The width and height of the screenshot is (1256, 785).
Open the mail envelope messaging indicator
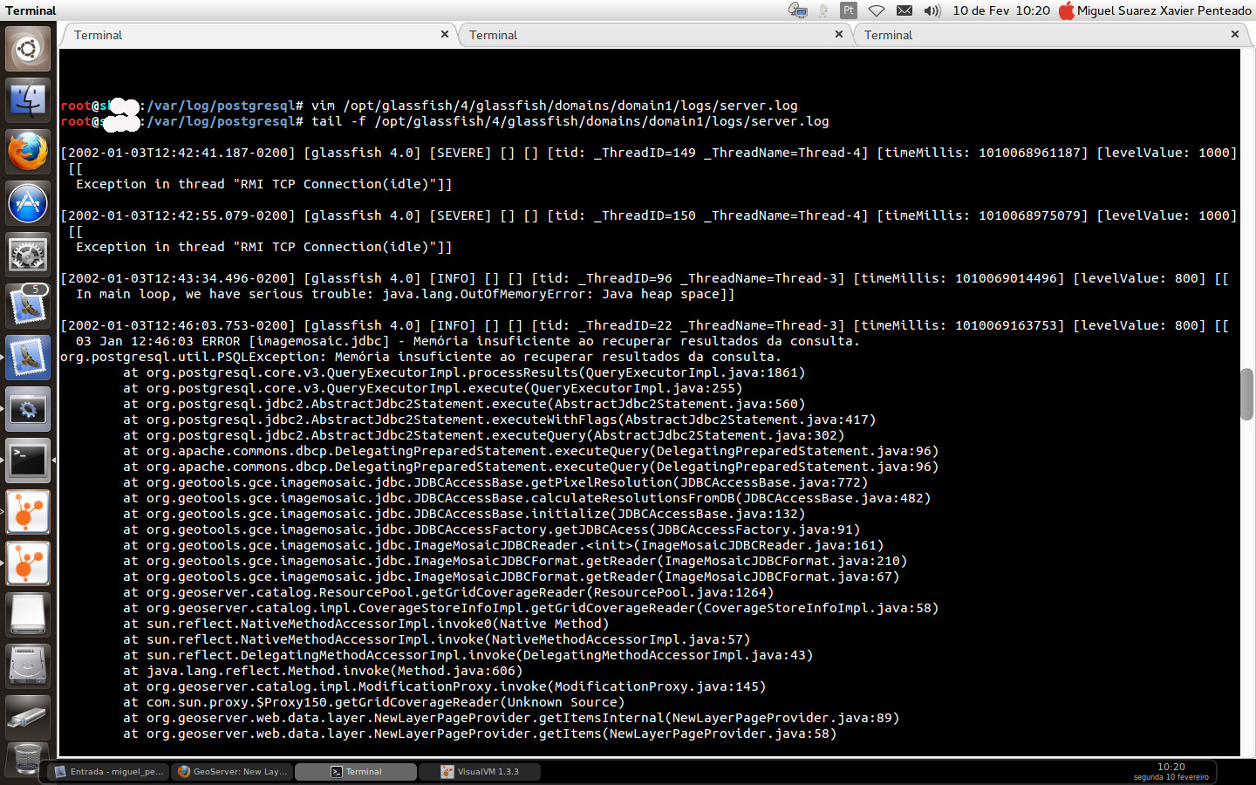click(904, 10)
